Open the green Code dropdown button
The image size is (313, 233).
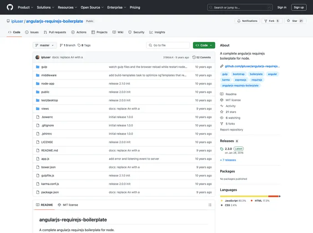[x=204, y=46]
